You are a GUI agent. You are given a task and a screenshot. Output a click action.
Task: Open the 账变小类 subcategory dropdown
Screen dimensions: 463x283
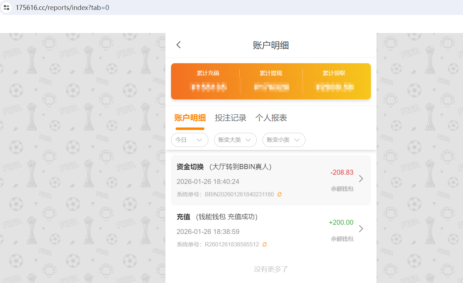(284, 140)
